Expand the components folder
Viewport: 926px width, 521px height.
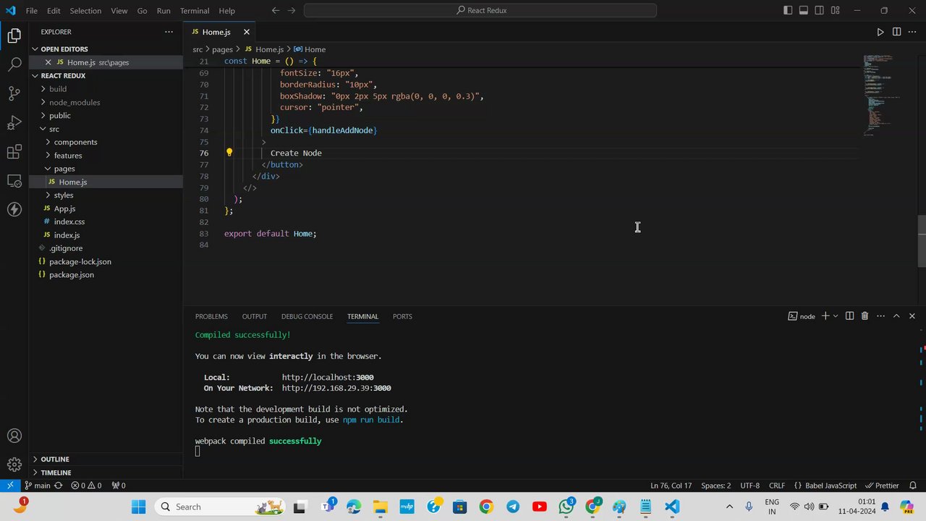coord(75,142)
